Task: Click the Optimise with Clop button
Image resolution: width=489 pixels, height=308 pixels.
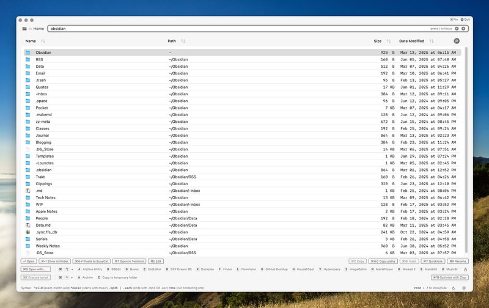Action: pos(450,277)
